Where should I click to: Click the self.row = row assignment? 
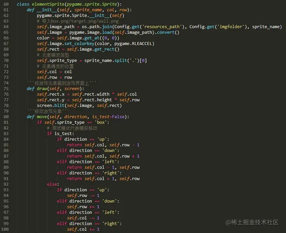click(54, 77)
